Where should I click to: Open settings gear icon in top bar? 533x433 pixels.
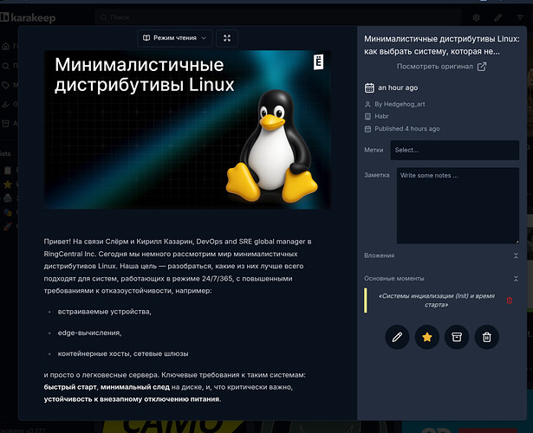pos(476,17)
